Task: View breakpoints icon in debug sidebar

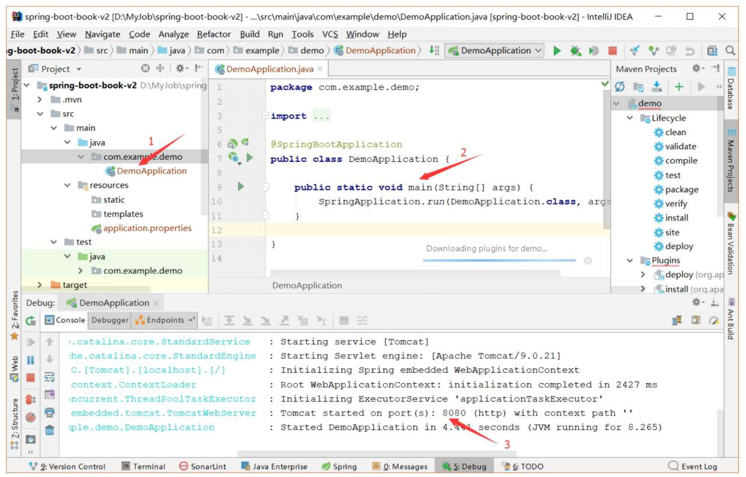Action: 31,400
